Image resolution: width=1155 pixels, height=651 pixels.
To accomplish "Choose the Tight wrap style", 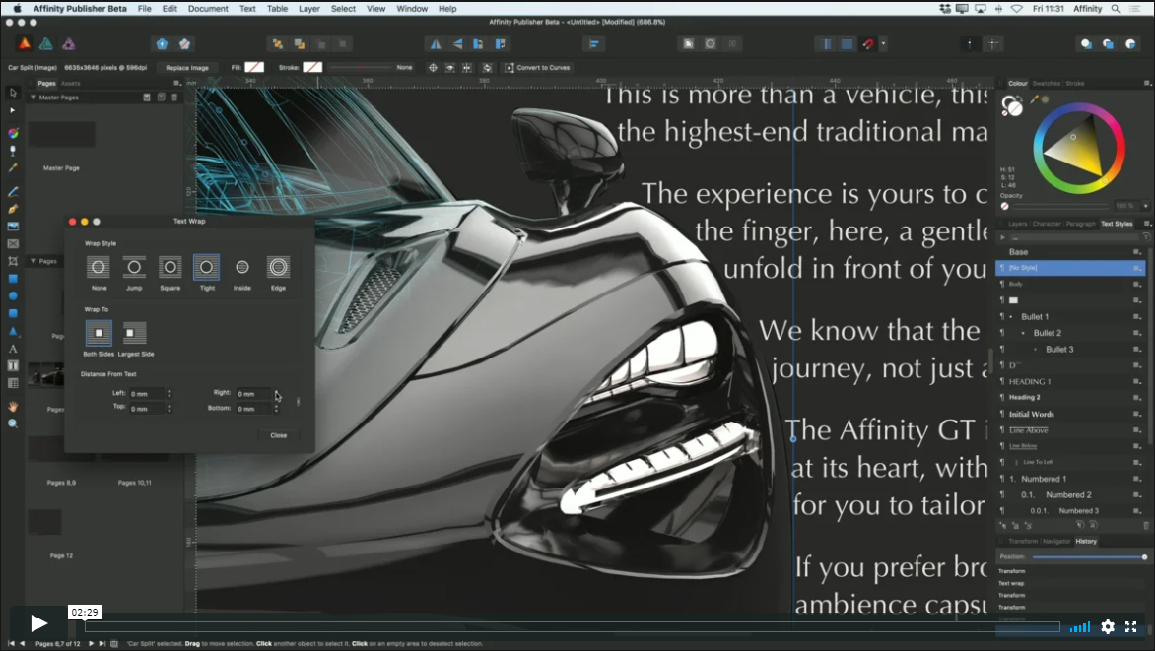I will pyautogui.click(x=206, y=267).
